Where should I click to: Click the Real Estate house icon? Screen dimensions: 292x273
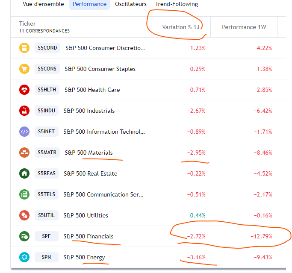click(x=24, y=173)
